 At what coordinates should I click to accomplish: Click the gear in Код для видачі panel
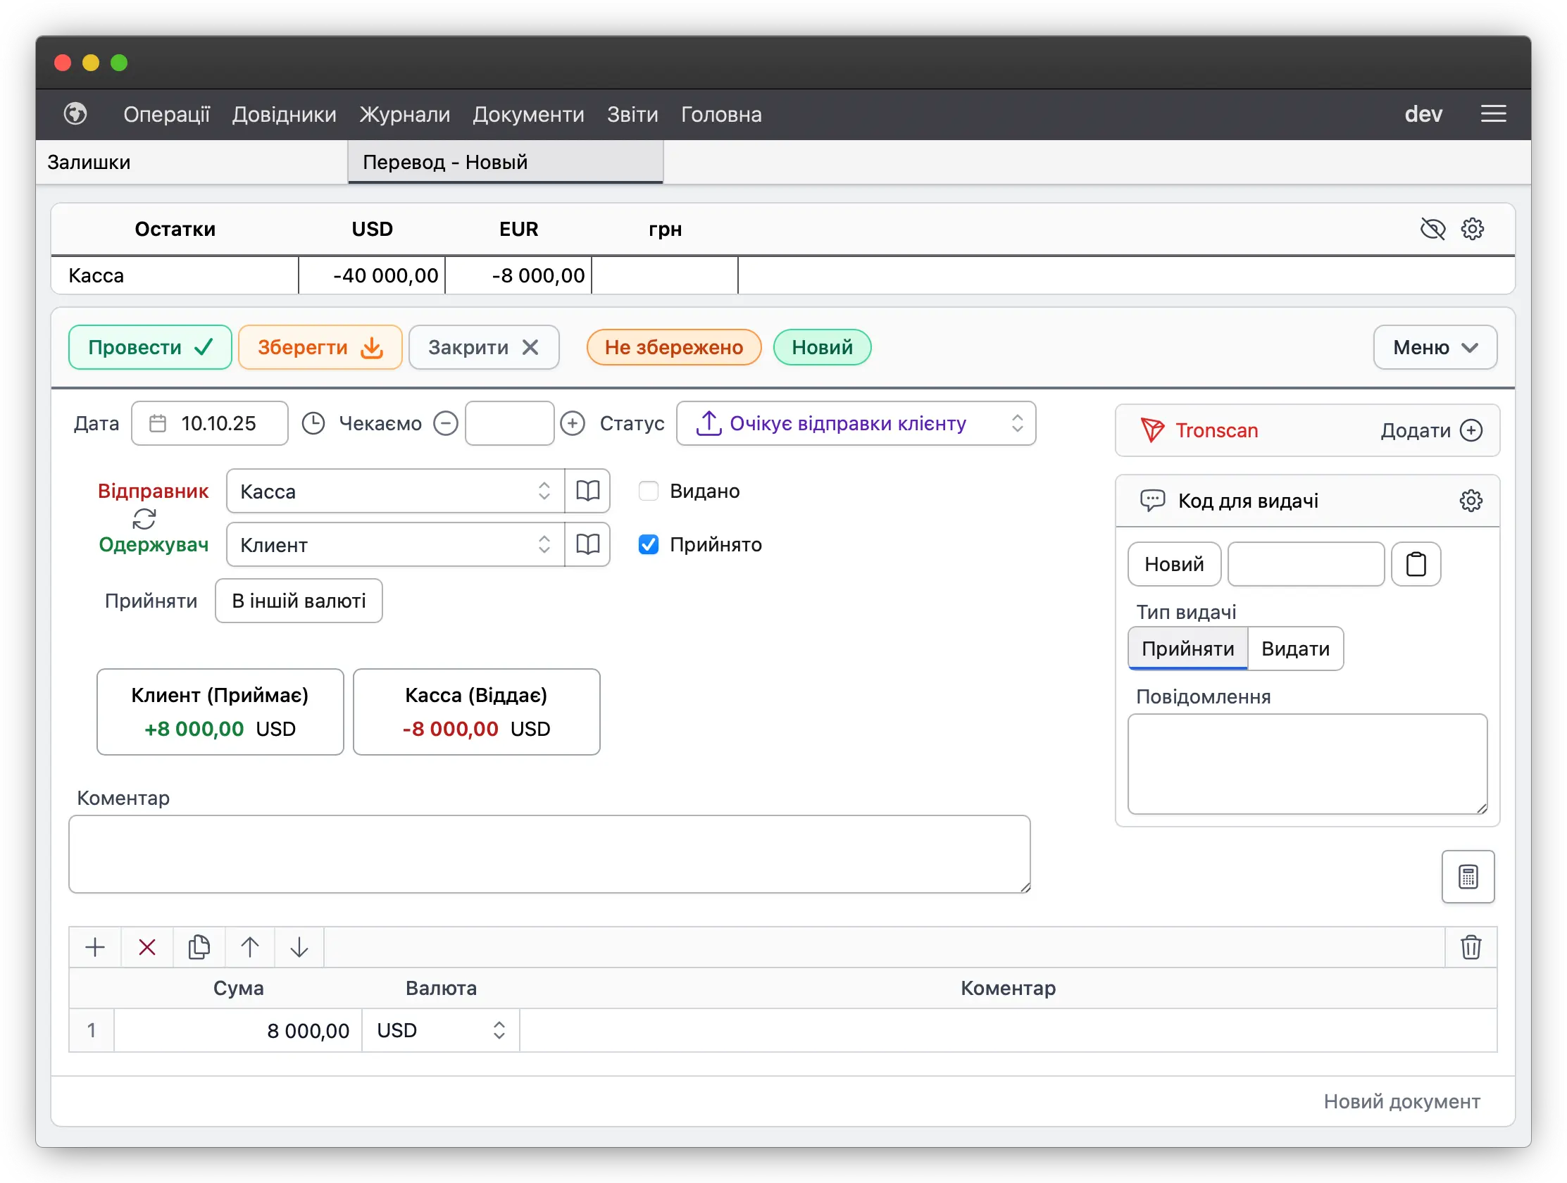click(1470, 501)
